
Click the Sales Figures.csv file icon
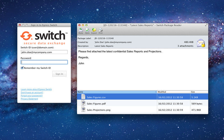pyautogui.click(x=83, y=97)
